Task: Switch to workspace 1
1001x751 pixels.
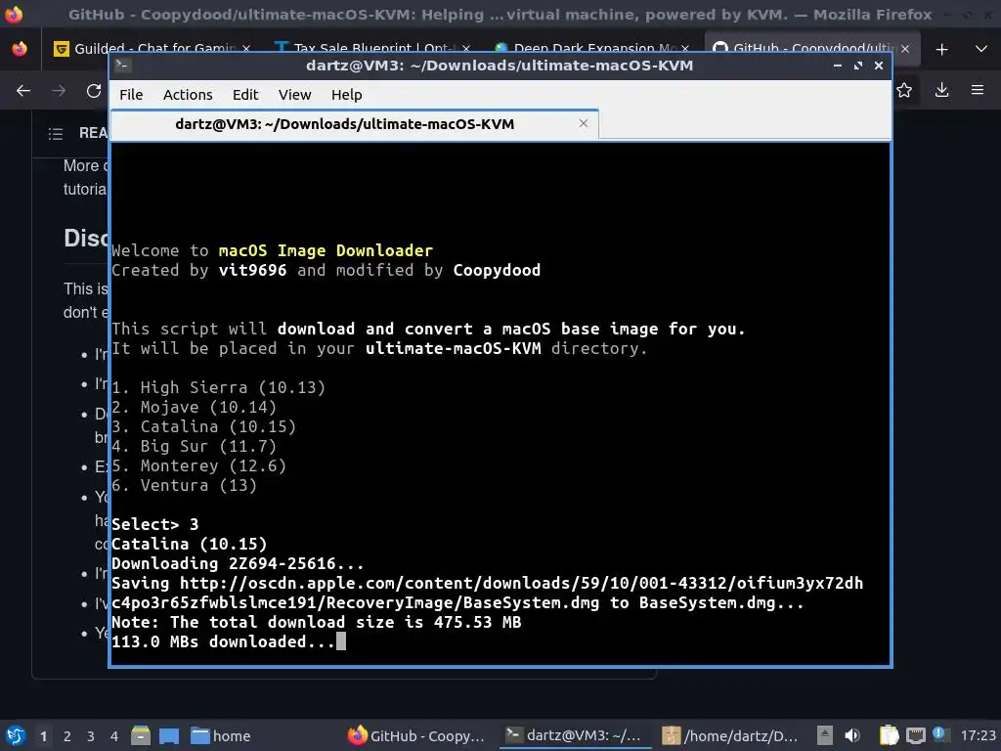Action: click(x=43, y=736)
